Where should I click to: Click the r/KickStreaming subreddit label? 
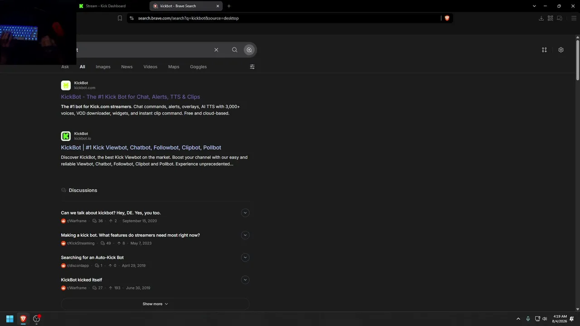point(81,243)
